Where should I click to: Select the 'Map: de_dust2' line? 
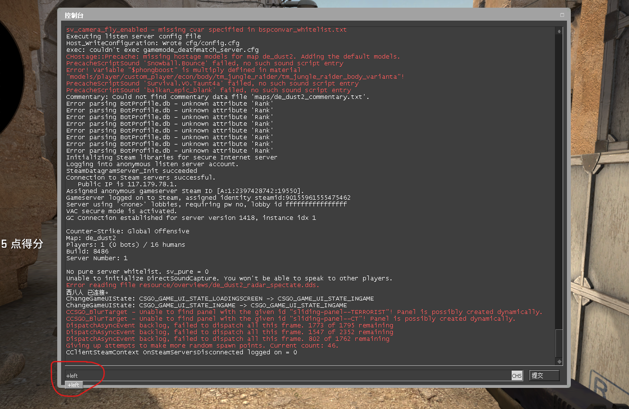(91, 238)
